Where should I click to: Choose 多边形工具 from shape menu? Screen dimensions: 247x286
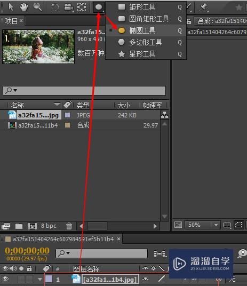(146, 42)
